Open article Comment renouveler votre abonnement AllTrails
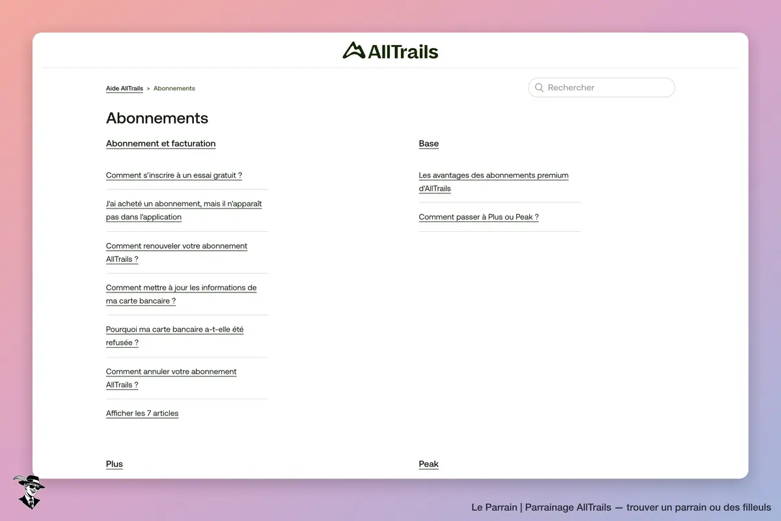 coord(177,253)
